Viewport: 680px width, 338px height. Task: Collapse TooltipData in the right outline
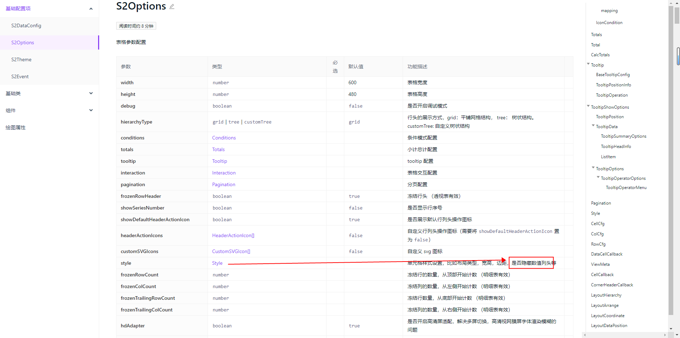pos(594,126)
